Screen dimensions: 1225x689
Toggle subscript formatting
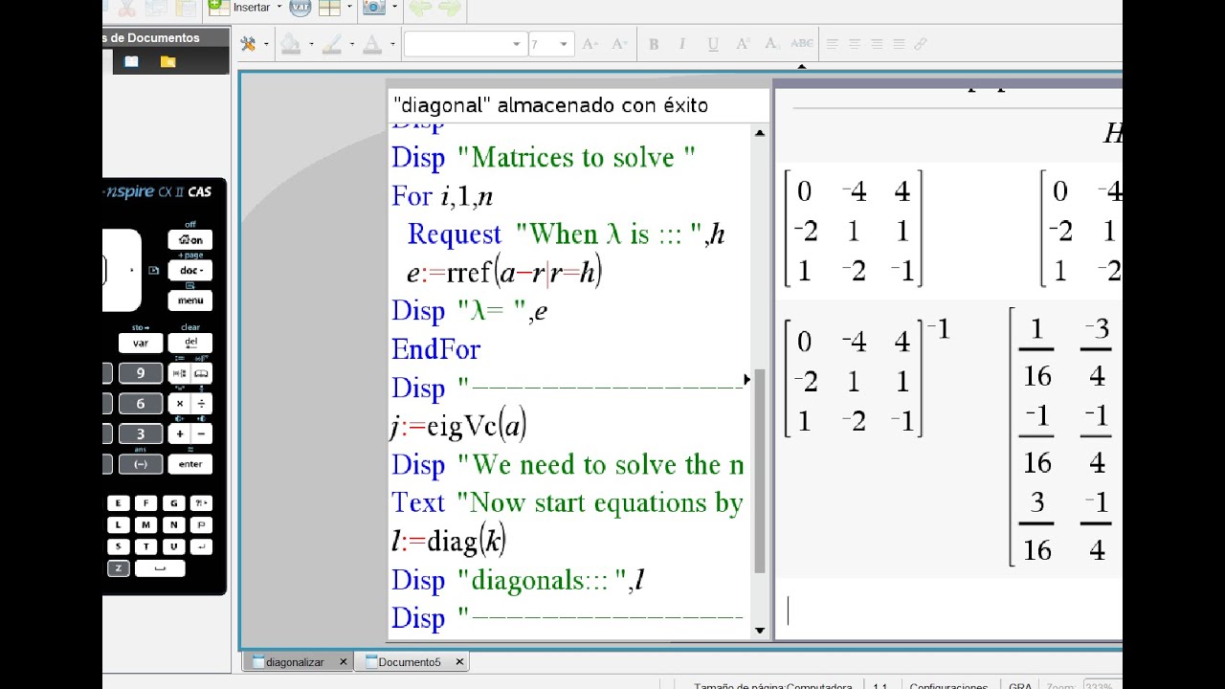772,44
